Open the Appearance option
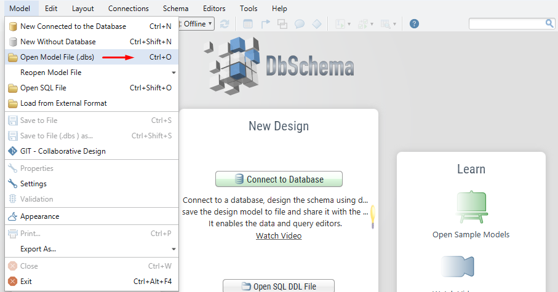 point(92,216)
